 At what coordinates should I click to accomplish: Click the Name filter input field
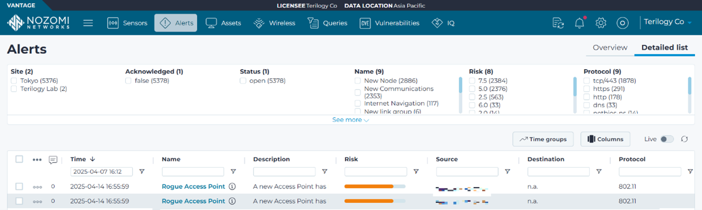point(193,172)
